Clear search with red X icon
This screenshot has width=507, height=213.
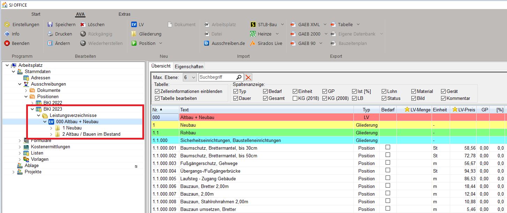pyautogui.click(x=248, y=77)
